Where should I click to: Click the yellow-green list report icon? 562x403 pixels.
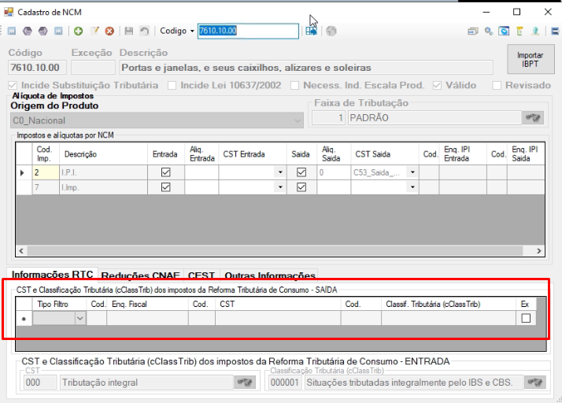[519, 31]
